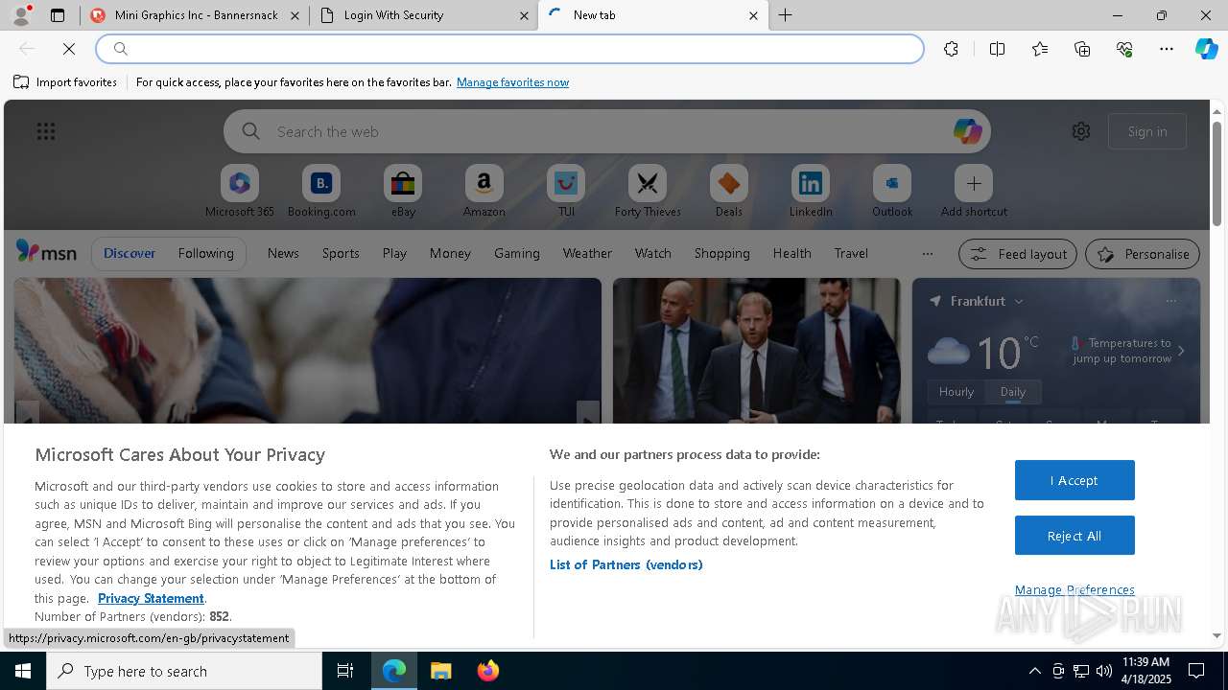Select the Following feed tab

click(205, 253)
